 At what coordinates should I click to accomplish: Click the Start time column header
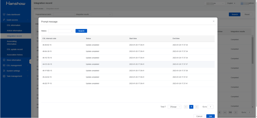pyautogui.click(x=133, y=39)
